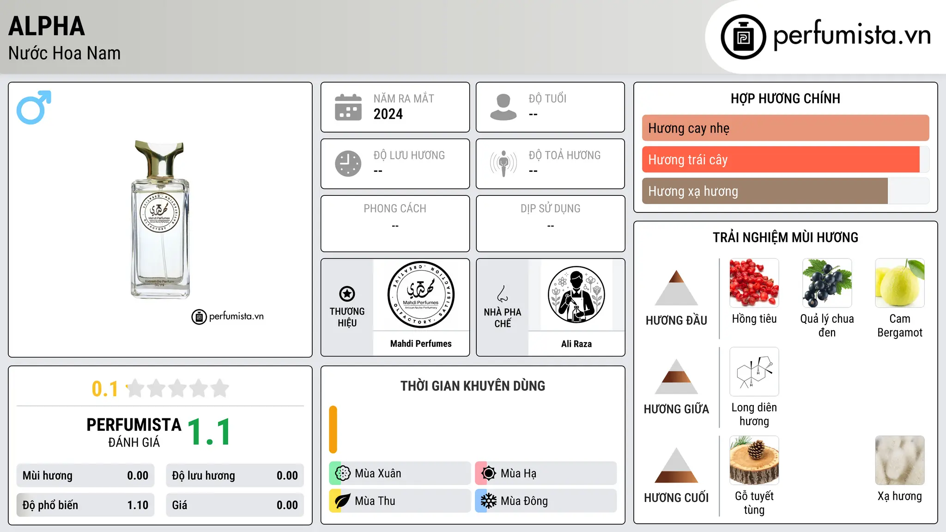Click the Cam Bergamot note label
Image resolution: width=946 pixels, height=532 pixels.
coord(900,326)
